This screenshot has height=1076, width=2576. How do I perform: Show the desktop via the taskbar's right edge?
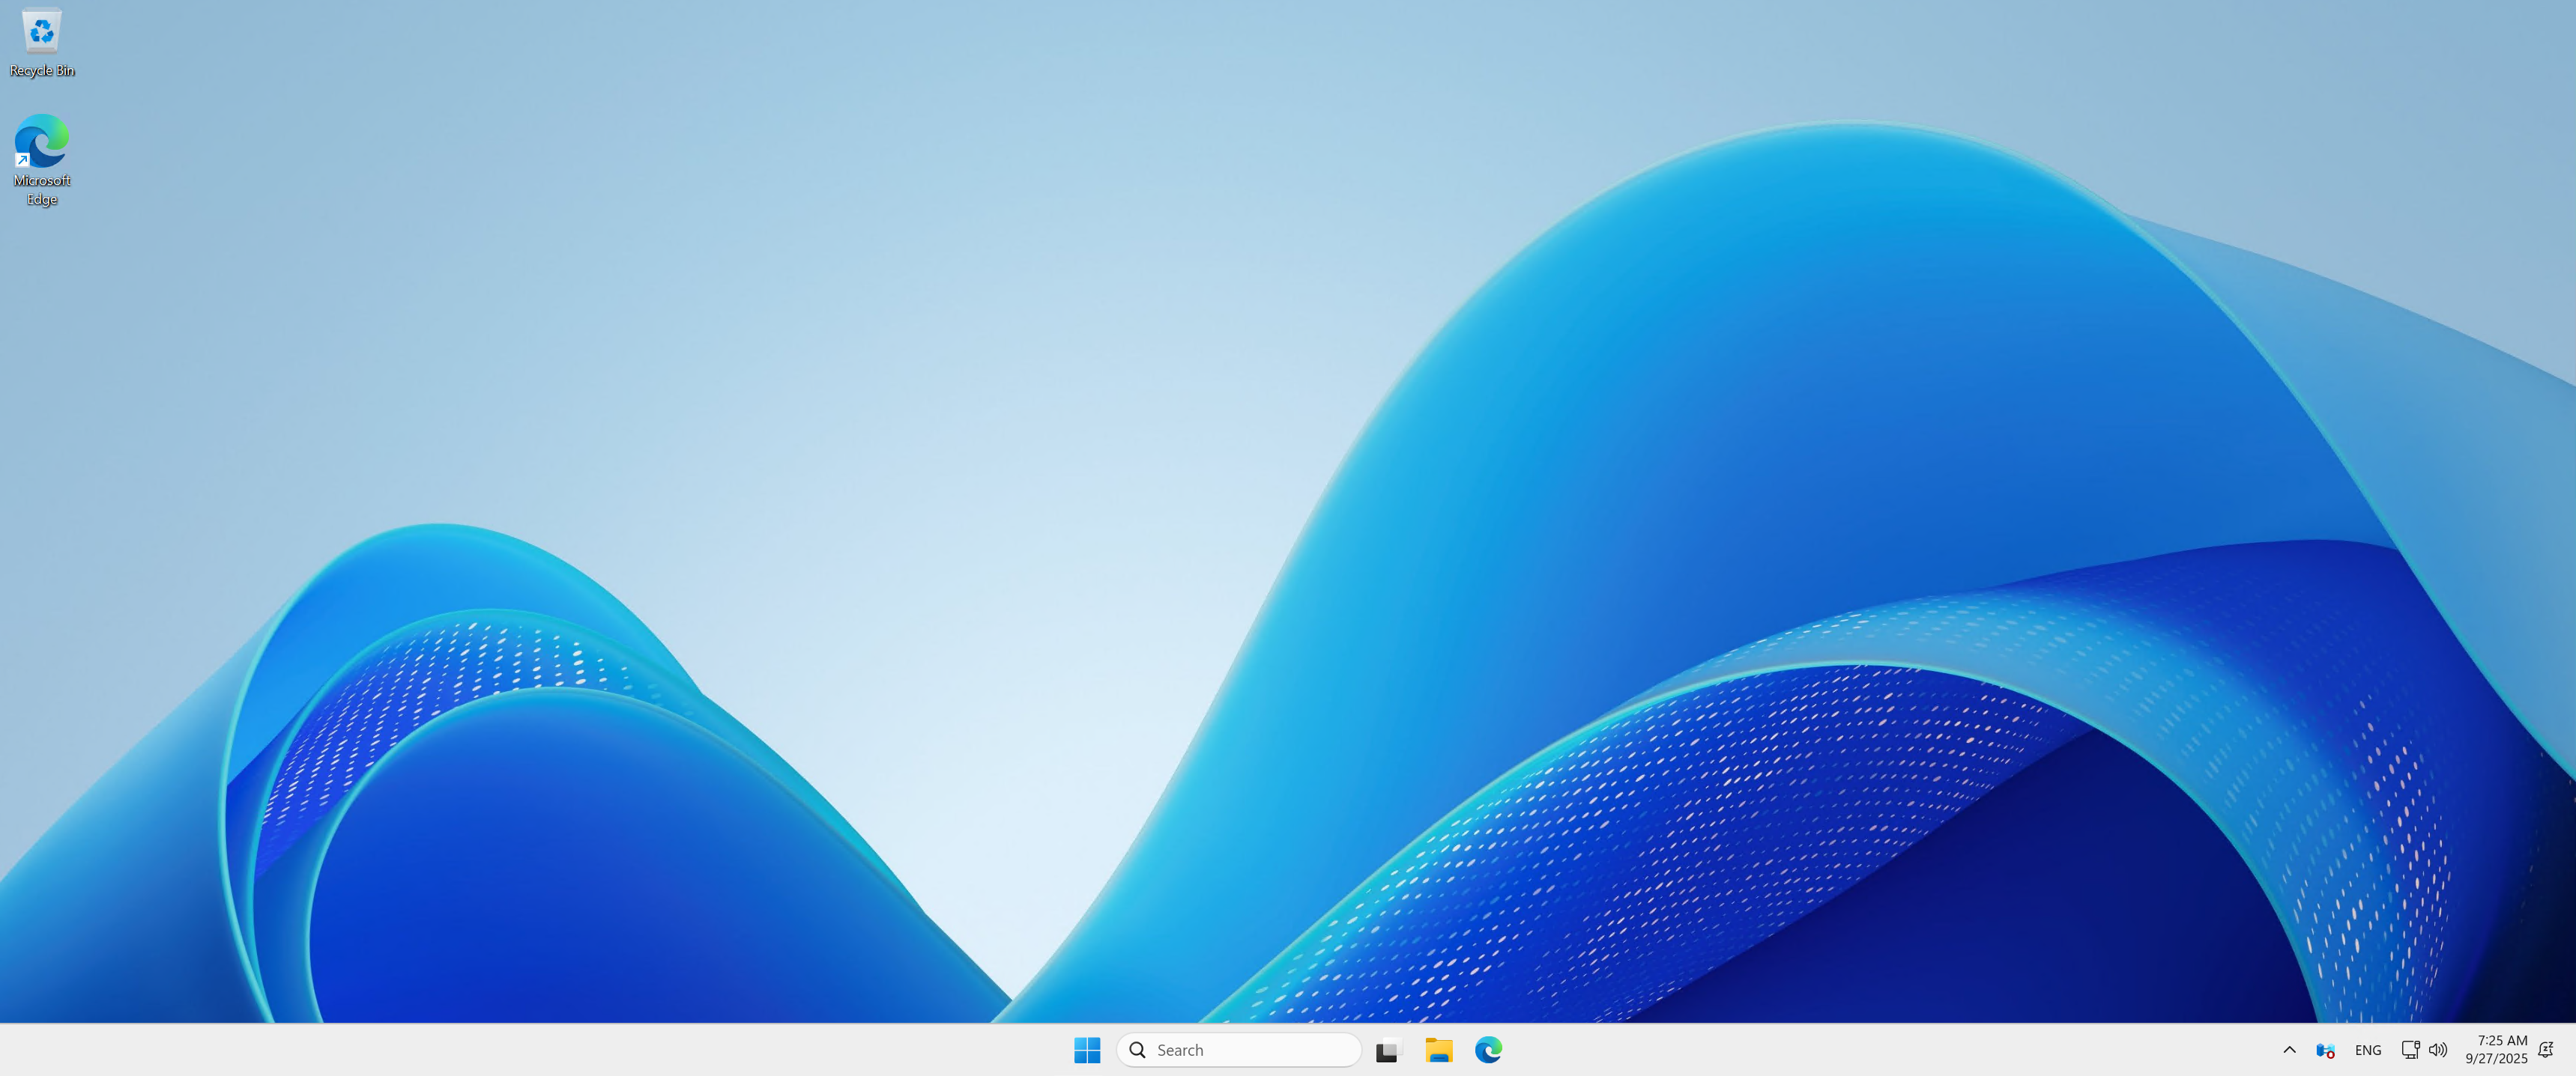pyautogui.click(x=2573, y=1050)
